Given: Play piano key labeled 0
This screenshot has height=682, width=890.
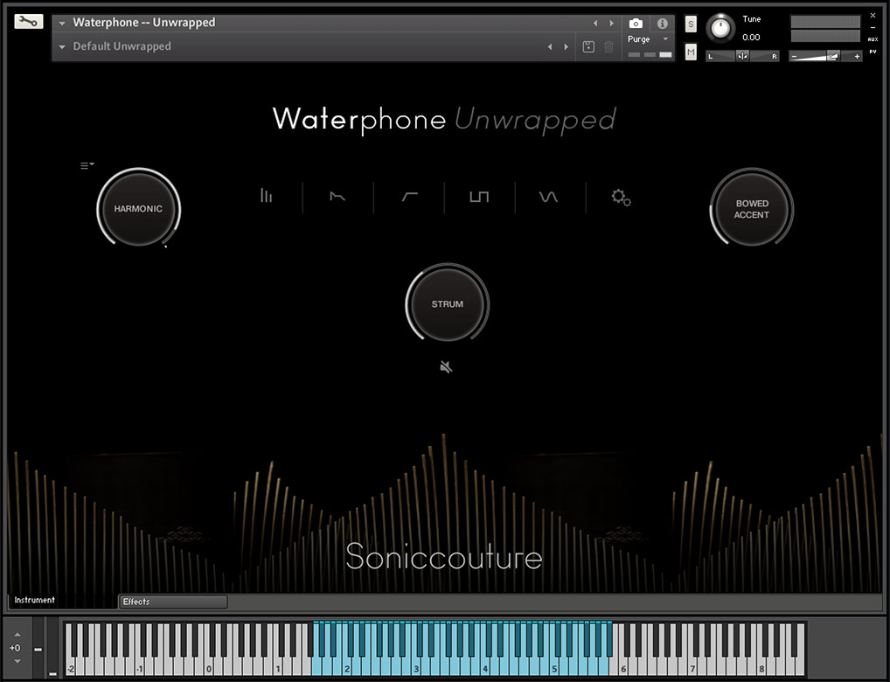Looking at the screenshot, I should [209, 668].
